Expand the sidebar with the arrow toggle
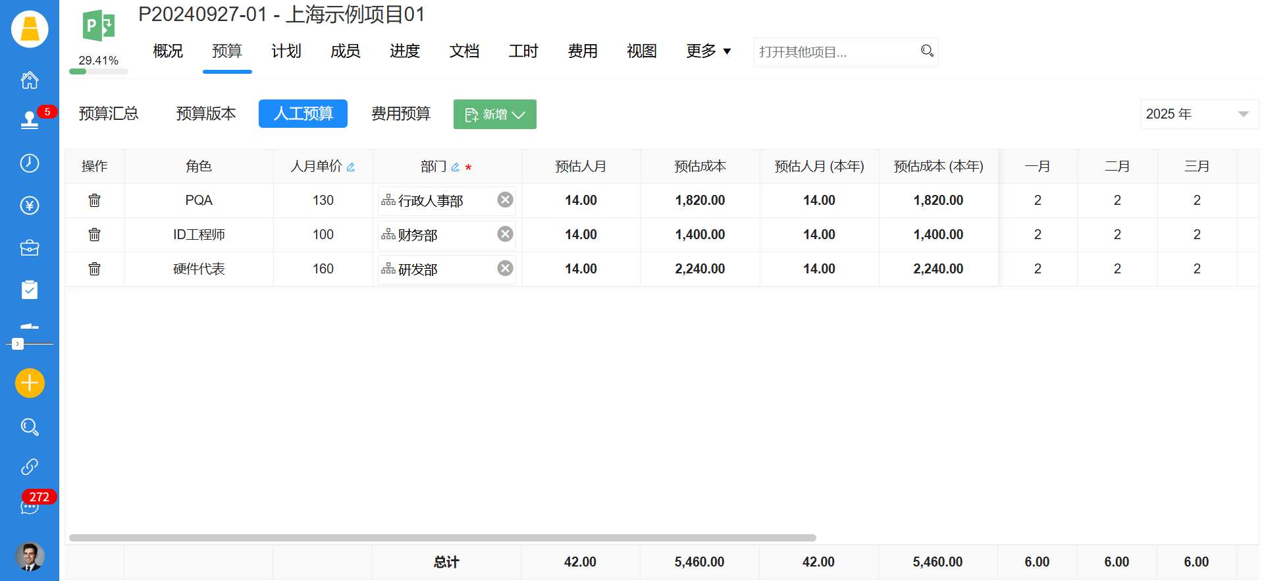 (18, 344)
